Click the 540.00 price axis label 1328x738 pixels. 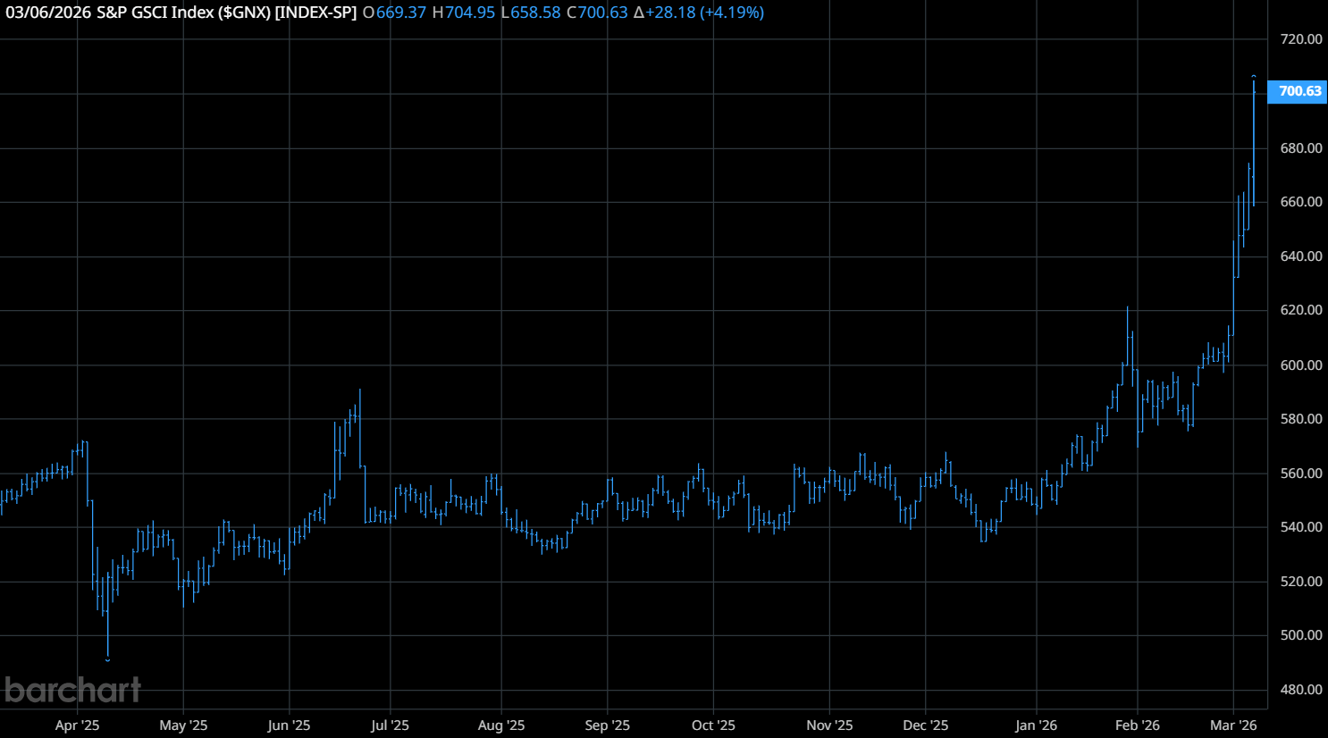(x=1301, y=527)
